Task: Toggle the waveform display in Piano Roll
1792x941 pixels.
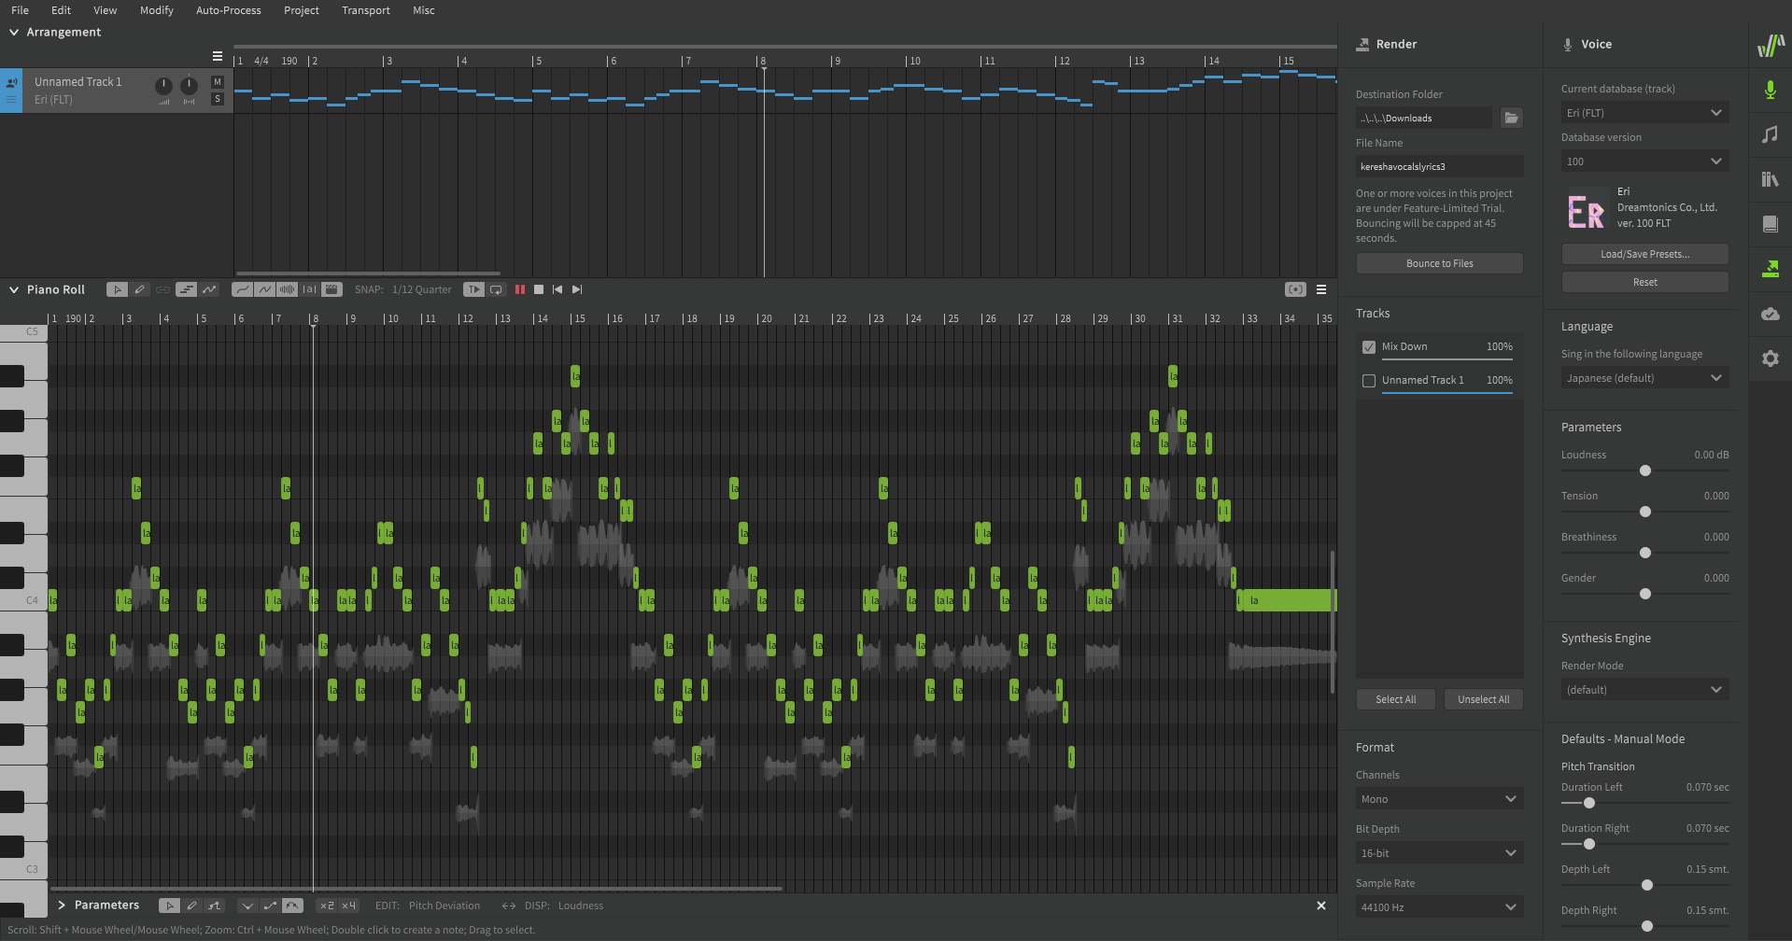Action: (x=288, y=289)
